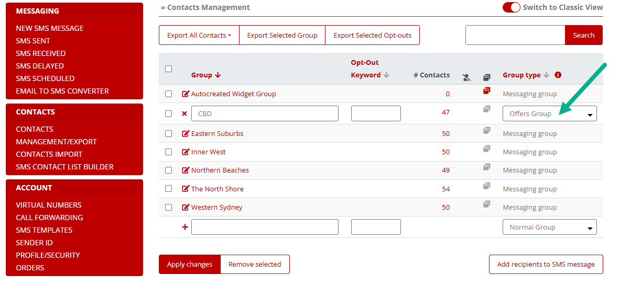This screenshot has width=620, height=286.
Task: Click the Apply changes button
Action: (x=190, y=264)
